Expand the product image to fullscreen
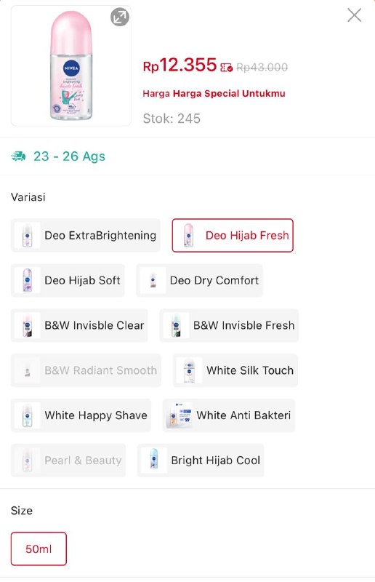This screenshot has width=375, height=582. (120, 17)
